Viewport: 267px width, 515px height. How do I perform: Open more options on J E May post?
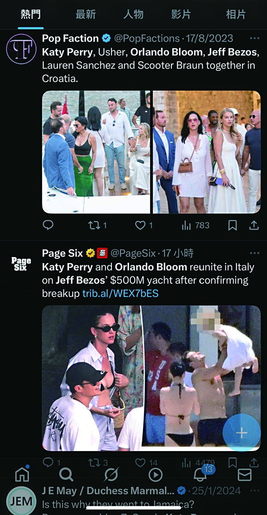[x=255, y=490]
